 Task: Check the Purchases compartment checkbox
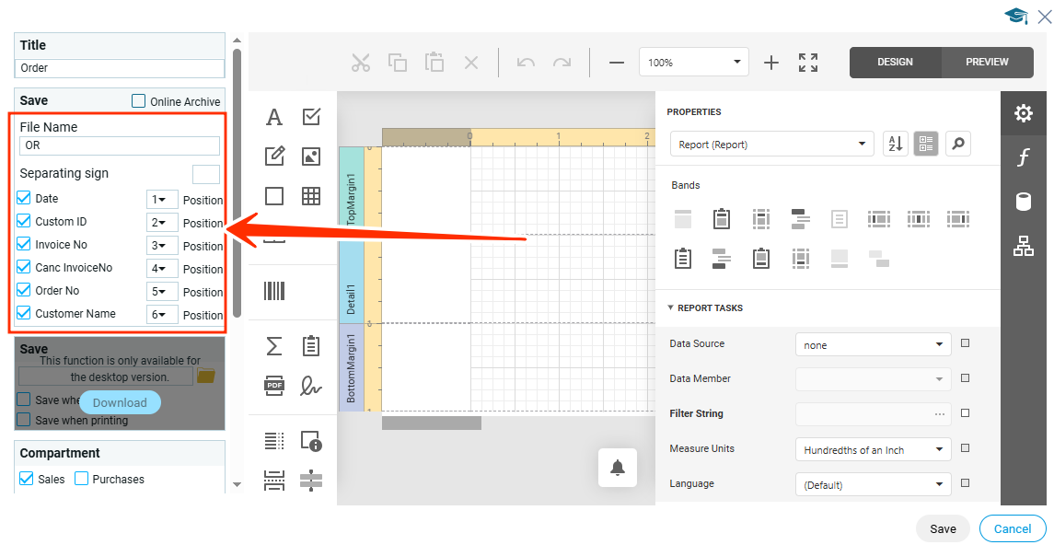pos(82,479)
